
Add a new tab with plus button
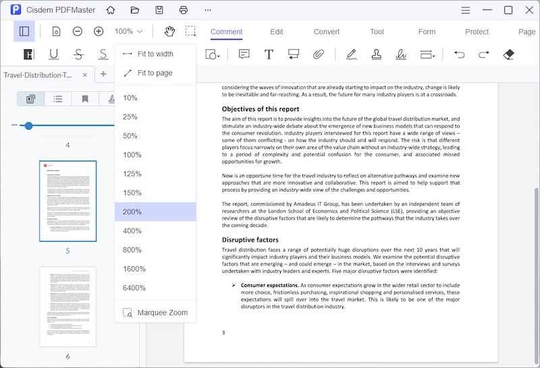(x=103, y=74)
